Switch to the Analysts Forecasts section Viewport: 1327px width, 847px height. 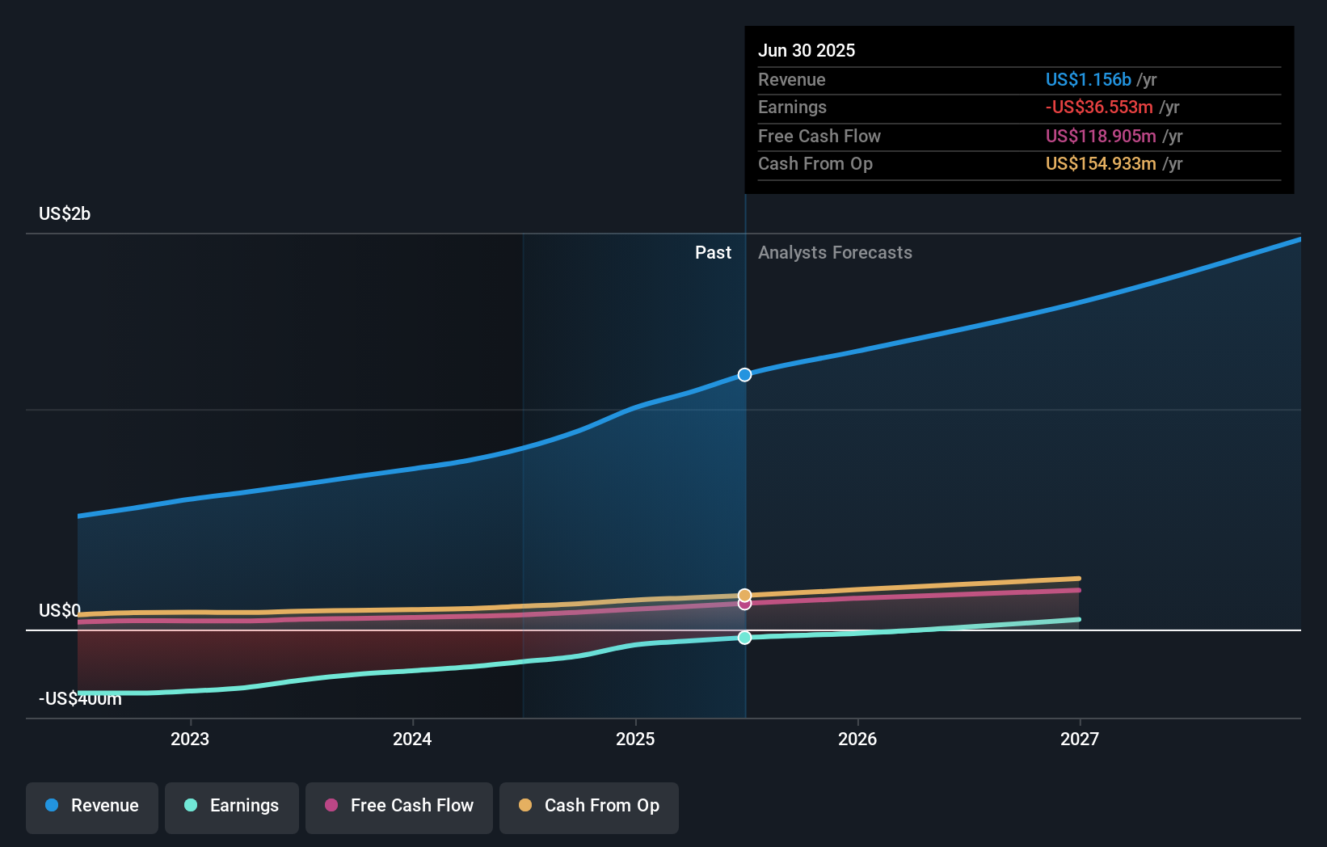click(835, 252)
